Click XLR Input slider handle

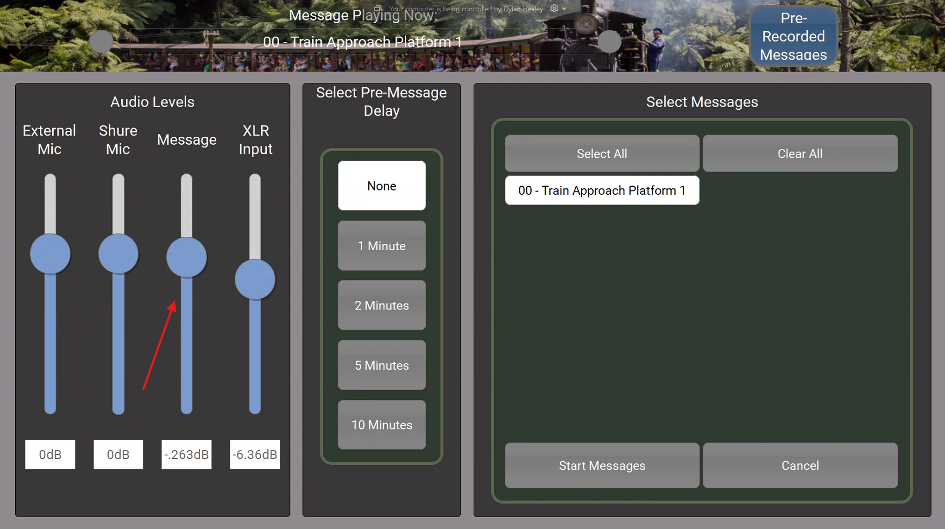point(255,279)
